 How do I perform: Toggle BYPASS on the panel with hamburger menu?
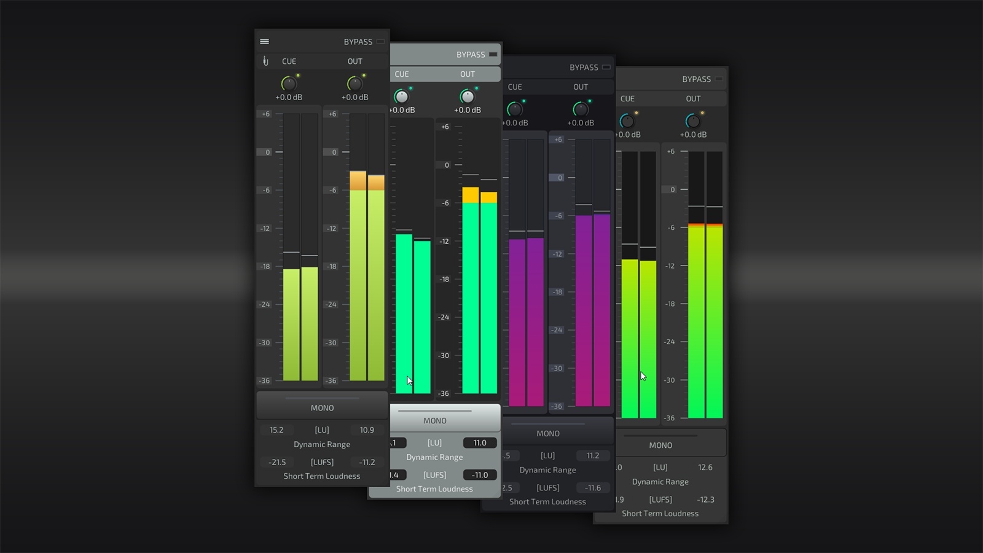click(x=380, y=42)
